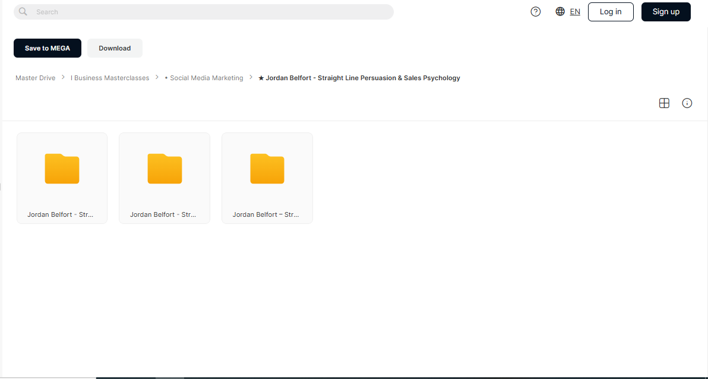The width and height of the screenshot is (708, 379).
Task: Switch view with the grid layout icon
Action: (664, 103)
